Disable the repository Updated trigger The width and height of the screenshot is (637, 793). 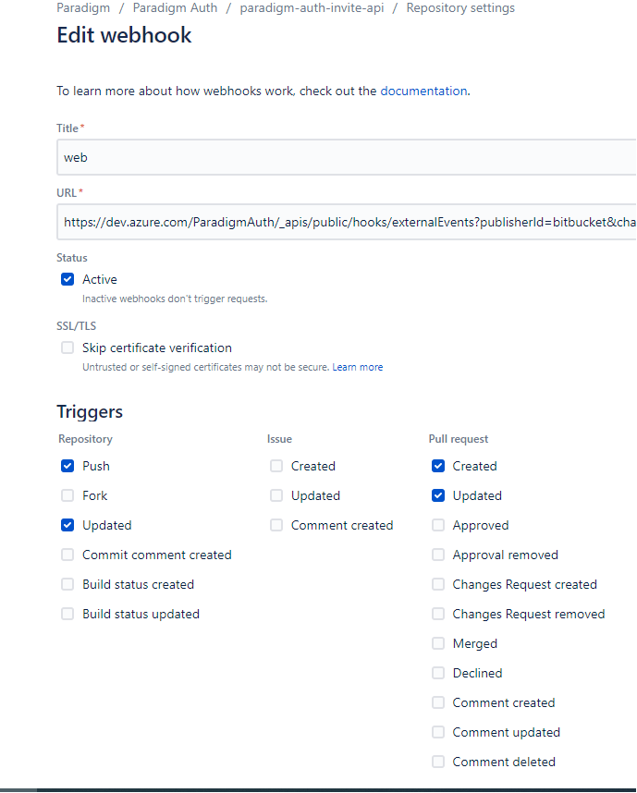67,525
